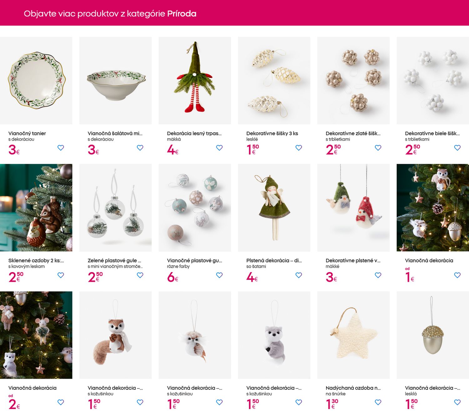The width and height of the screenshot is (469, 415).
Task: View the shiny acorn ornament image
Action: pyautogui.click(x=433, y=335)
